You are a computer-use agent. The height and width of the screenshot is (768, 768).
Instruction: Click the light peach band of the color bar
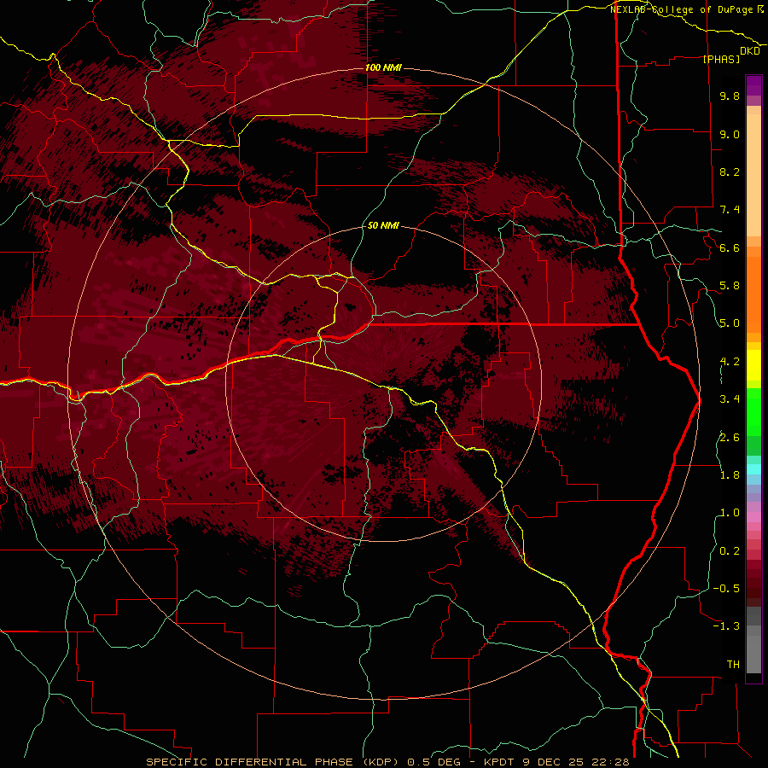pos(753,175)
